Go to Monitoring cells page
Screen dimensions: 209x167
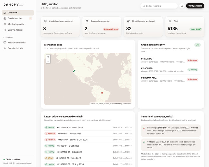click(x=18, y=24)
